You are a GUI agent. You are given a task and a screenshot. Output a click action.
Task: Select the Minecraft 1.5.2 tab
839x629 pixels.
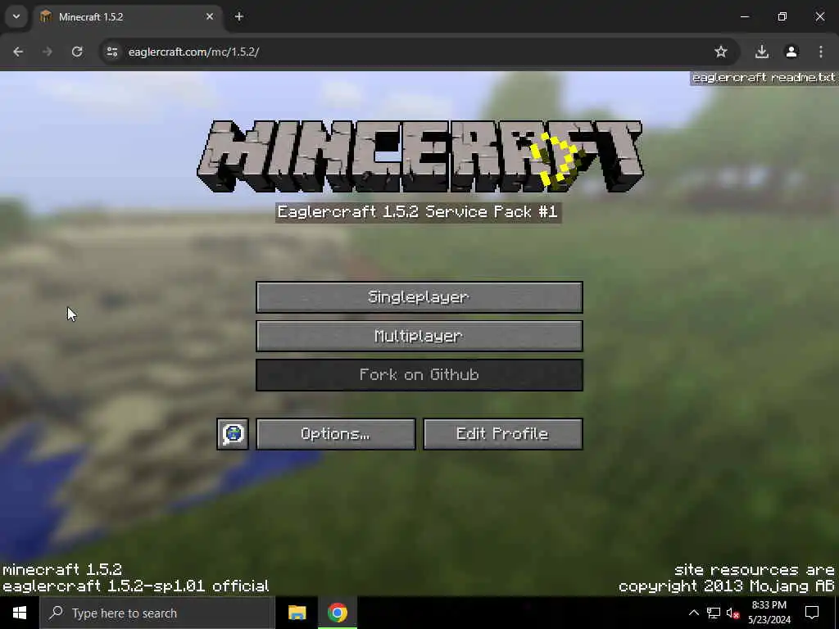point(129,17)
